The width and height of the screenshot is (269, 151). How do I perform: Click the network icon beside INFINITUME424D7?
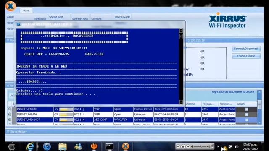pos(10,120)
